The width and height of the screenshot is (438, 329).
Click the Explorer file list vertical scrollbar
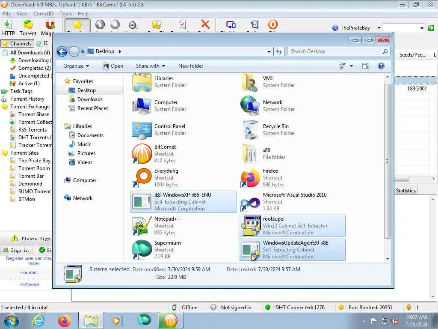pos(387,161)
